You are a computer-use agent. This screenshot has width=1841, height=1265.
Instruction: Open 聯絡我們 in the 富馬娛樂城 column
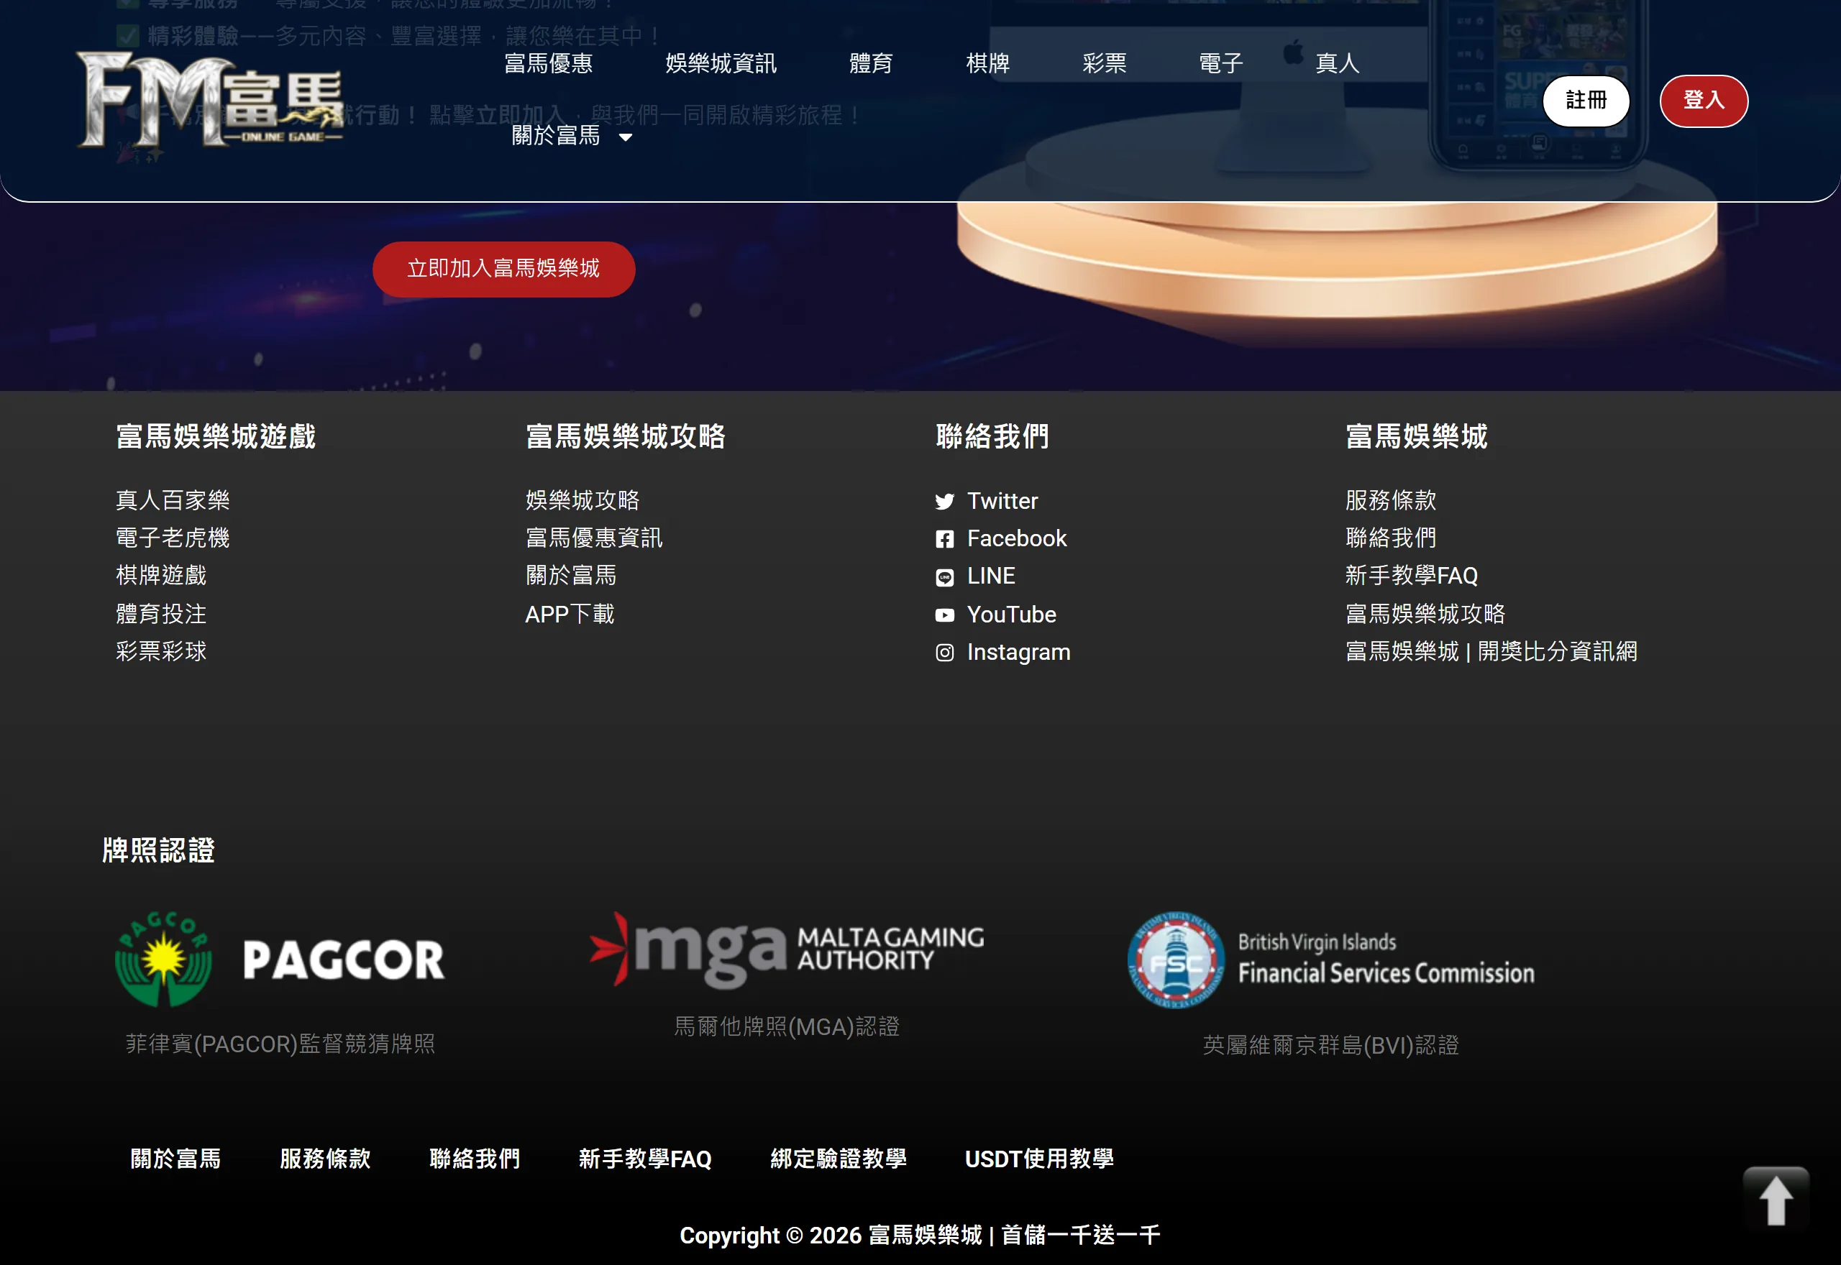1391,538
